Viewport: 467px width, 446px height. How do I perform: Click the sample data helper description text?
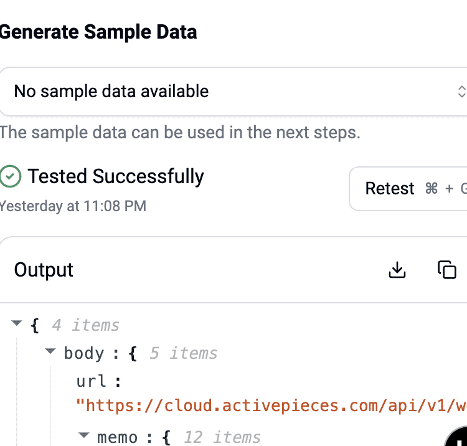(180, 132)
